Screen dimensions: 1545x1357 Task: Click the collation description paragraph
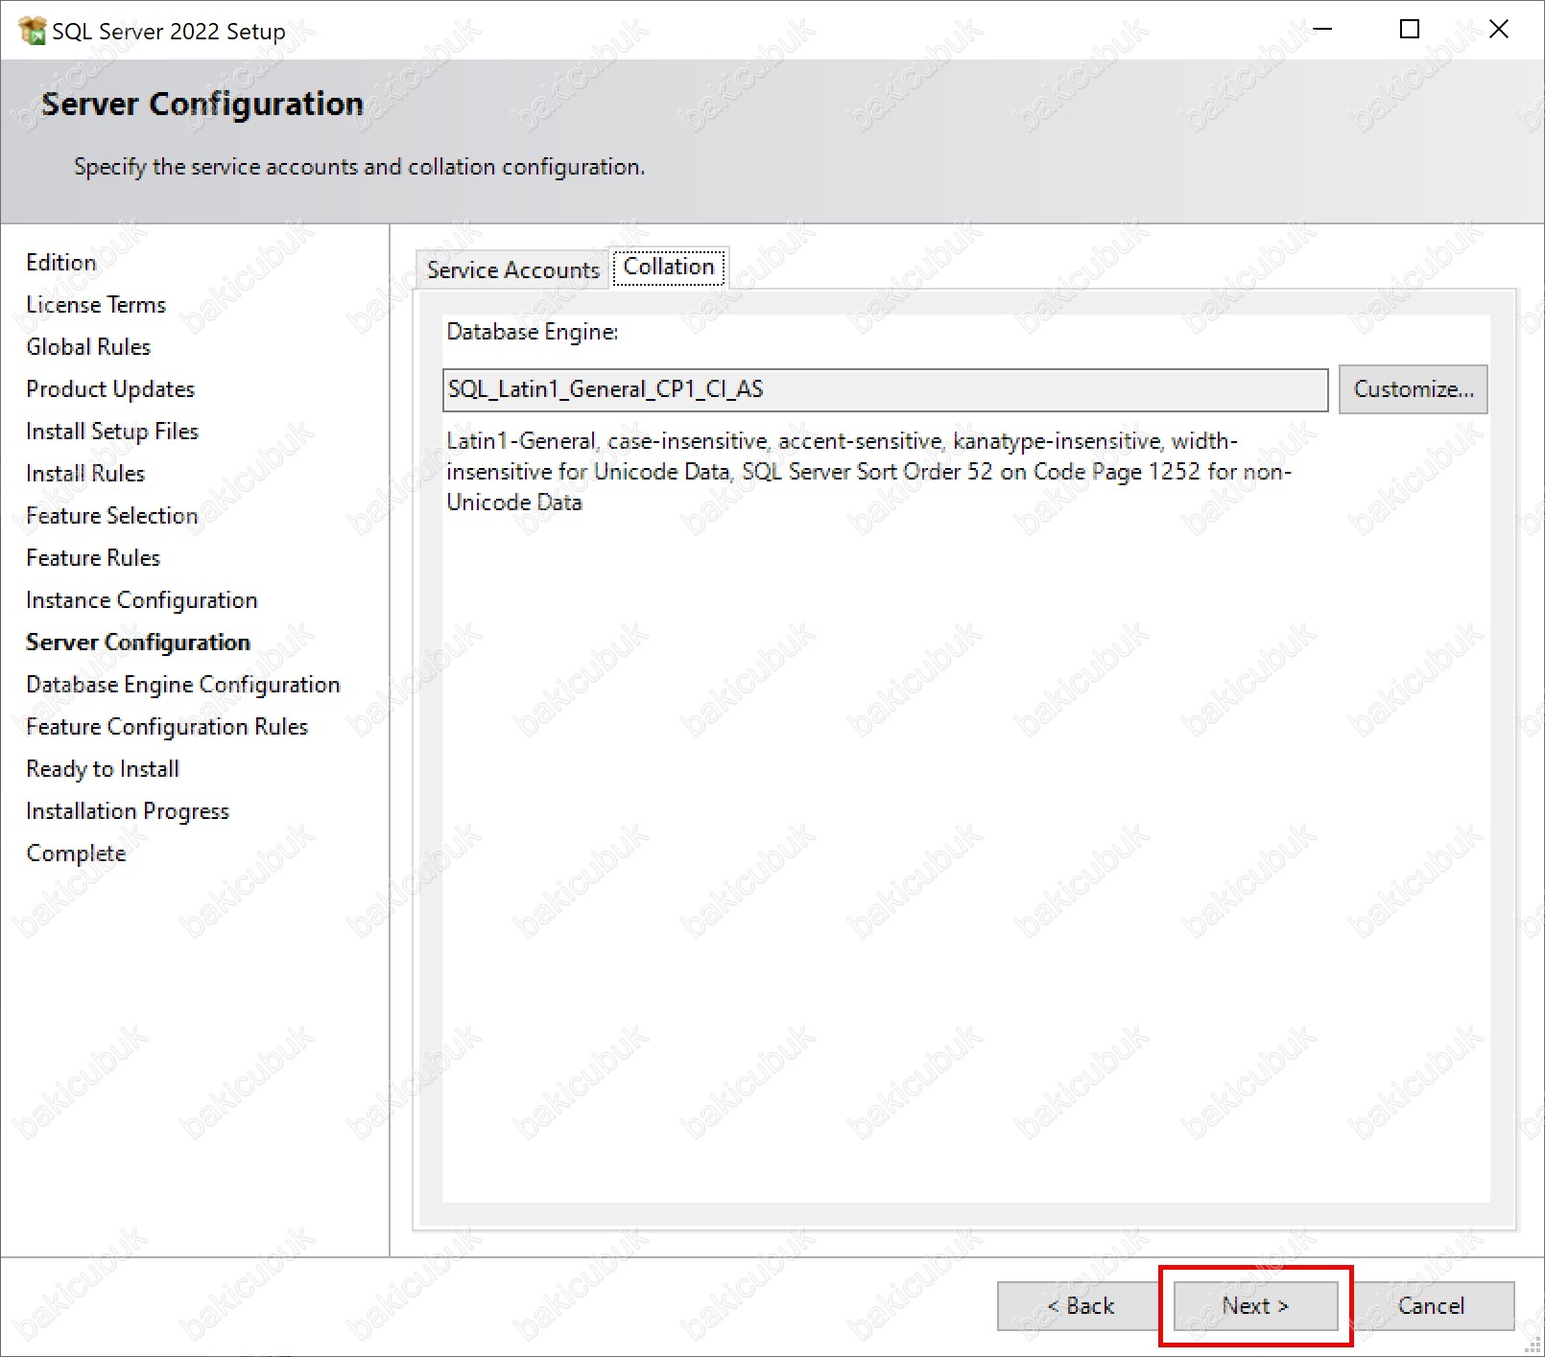click(x=868, y=472)
